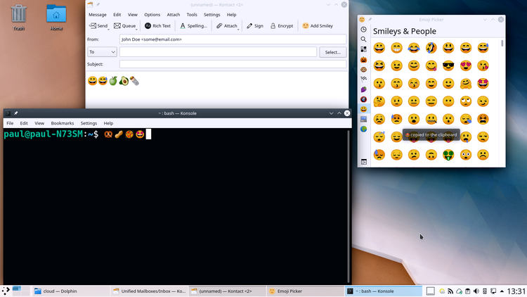
Task: Click into the Subject input field
Action: pos(232,64)
